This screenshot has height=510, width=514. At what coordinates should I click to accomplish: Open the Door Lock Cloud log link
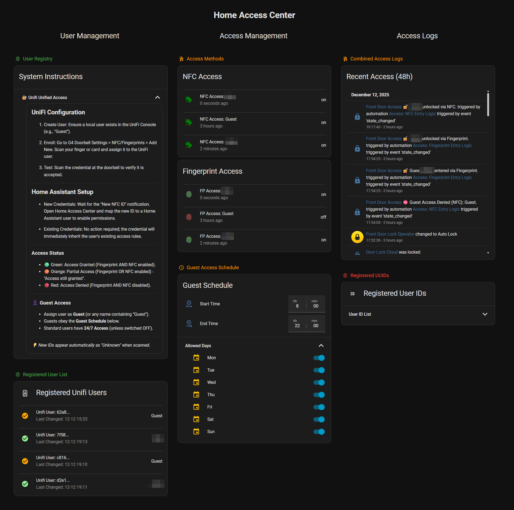(382, 252)
